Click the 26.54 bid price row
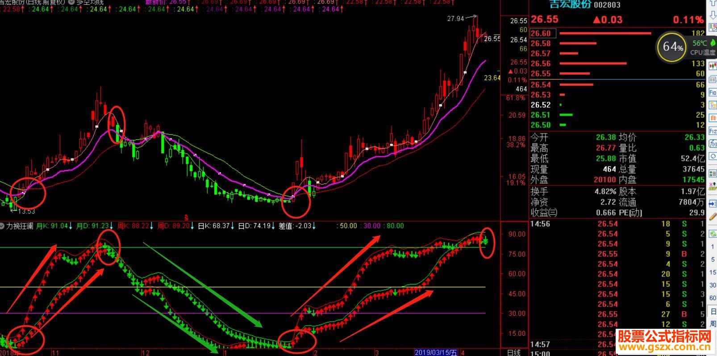 click(617, 84)
